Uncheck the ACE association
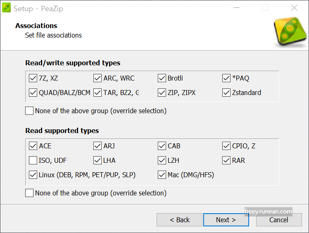This screenshot has height=233, width=309. tap(33, 146)
